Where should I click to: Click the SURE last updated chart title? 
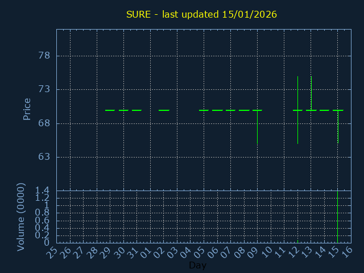(201, 14)
